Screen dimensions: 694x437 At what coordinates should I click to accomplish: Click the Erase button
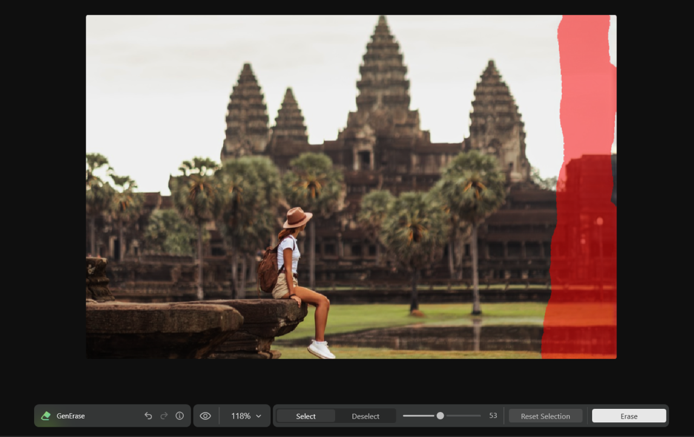click(629, 416)
